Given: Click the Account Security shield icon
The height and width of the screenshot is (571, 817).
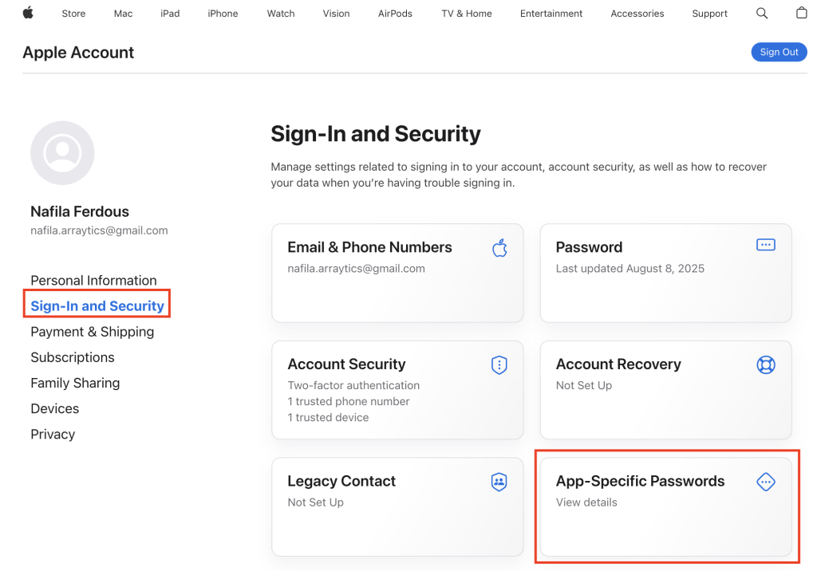Looking at the screenshot, I should coord(499,365).
